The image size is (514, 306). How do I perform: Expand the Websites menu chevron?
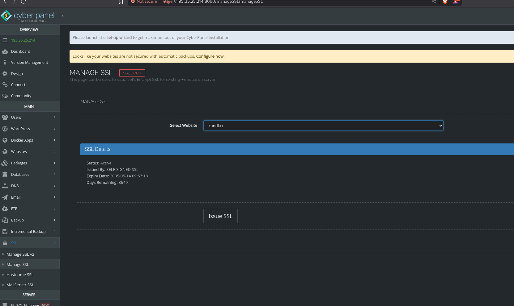(x=54, y=151)
